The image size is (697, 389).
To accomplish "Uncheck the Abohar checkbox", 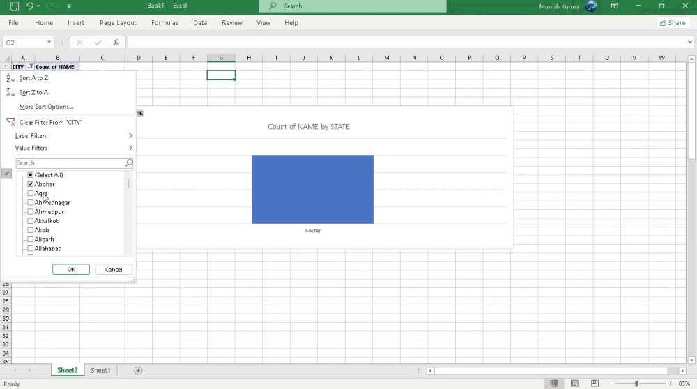I will click(x=30, y=184).
